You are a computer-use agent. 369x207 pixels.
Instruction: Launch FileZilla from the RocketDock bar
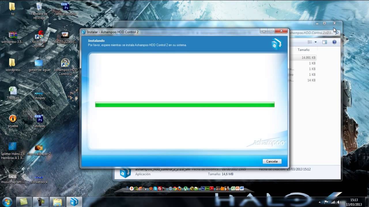(x=160, y=189)
